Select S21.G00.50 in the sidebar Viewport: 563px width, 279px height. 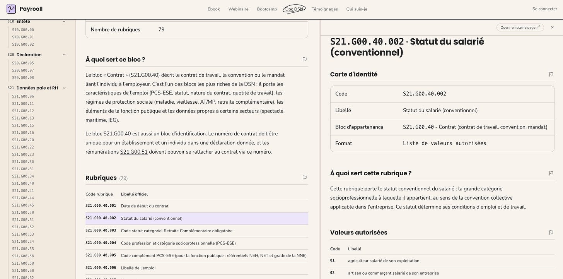23,212
